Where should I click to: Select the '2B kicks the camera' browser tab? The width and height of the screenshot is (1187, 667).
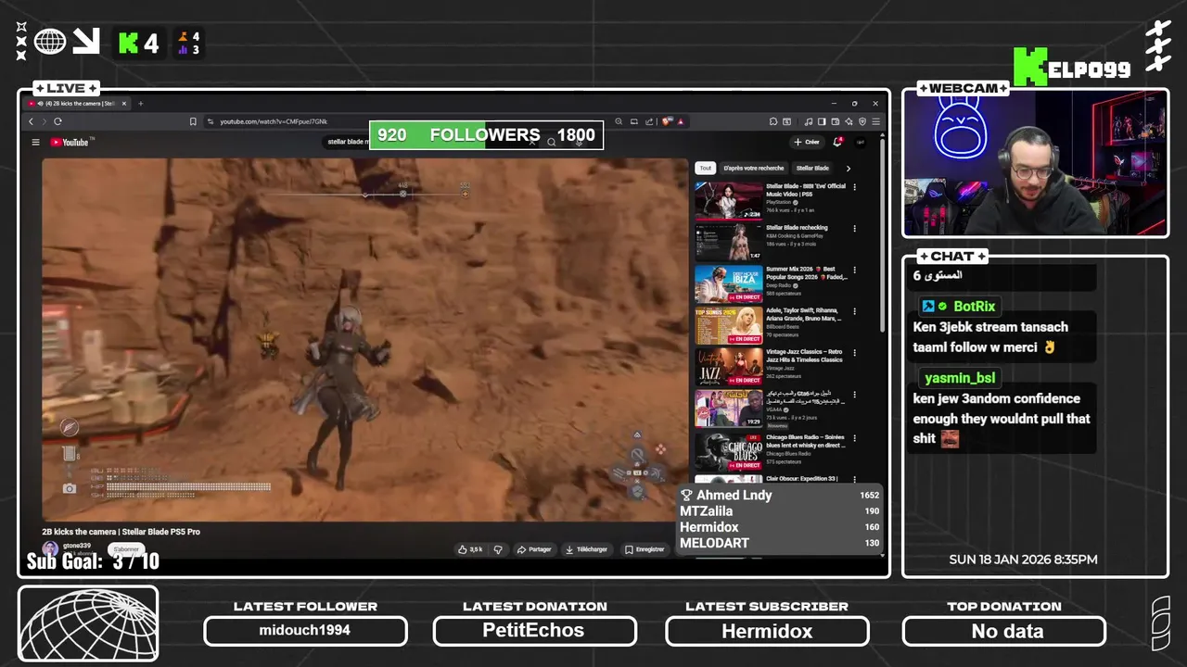click(76, 104)
